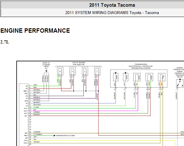Image resolution: width=184 pixels, height=146 pixels.
Task: Click the VIO wire label at pin 11
Action: [x=35, y=110]
